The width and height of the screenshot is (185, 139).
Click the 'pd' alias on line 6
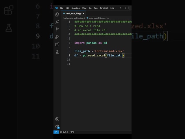(105, 43)
